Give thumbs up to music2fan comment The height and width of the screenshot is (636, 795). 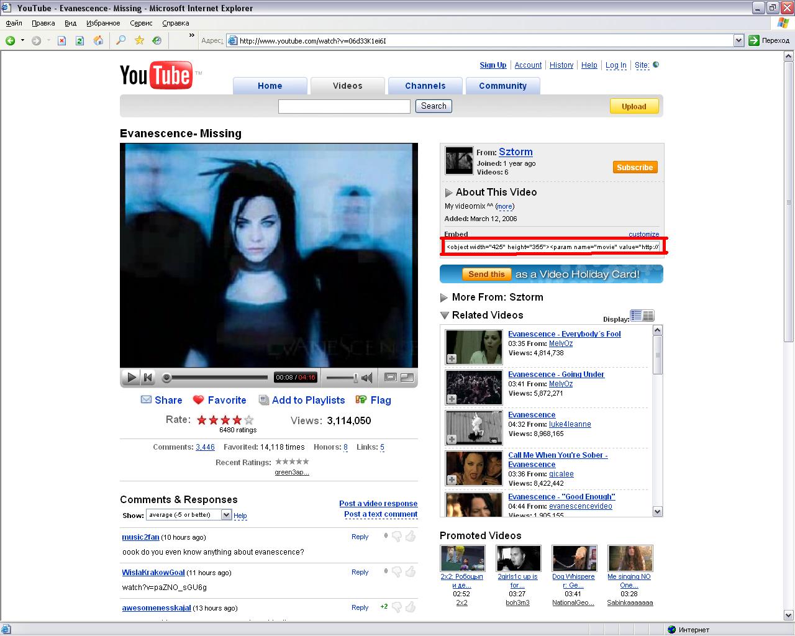(x=410, y=536)
